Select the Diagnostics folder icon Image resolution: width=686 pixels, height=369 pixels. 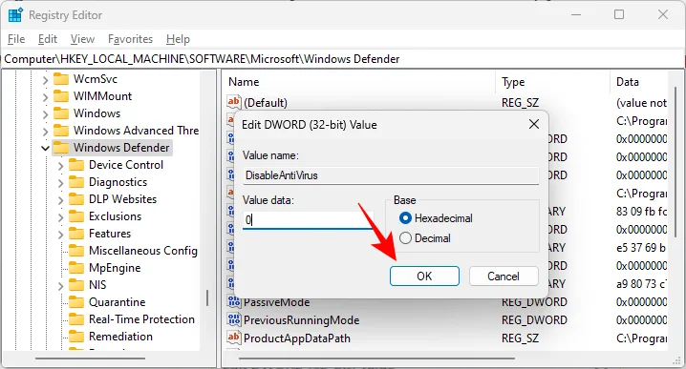pos(76,182)
